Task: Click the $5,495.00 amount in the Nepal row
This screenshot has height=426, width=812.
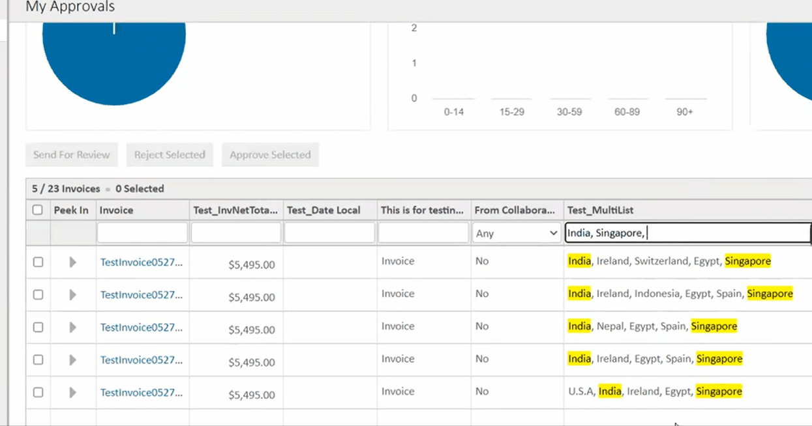Action: [x=252, y=330]
